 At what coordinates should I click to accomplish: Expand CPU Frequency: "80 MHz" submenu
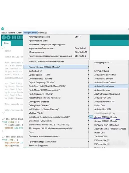[56, 79]
